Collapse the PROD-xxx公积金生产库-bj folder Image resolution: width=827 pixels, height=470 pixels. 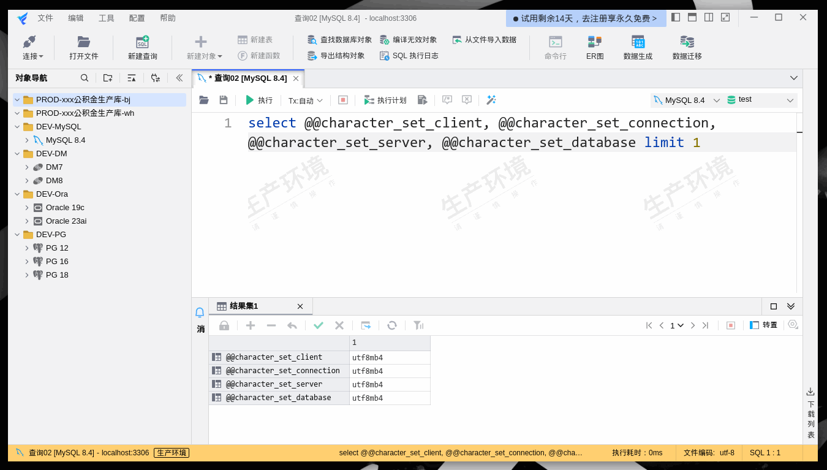click(17, 100)
